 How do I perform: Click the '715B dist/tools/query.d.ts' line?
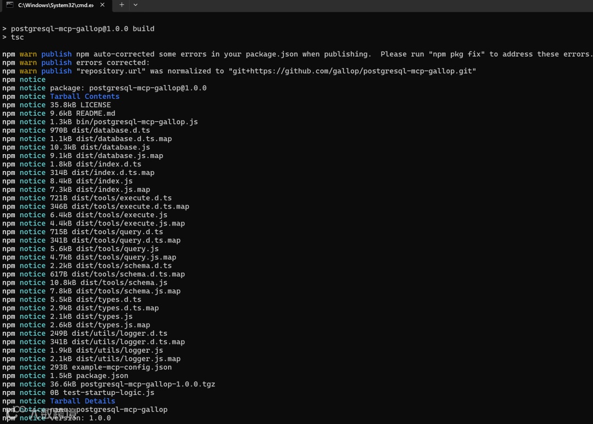(x=83, y=232)
